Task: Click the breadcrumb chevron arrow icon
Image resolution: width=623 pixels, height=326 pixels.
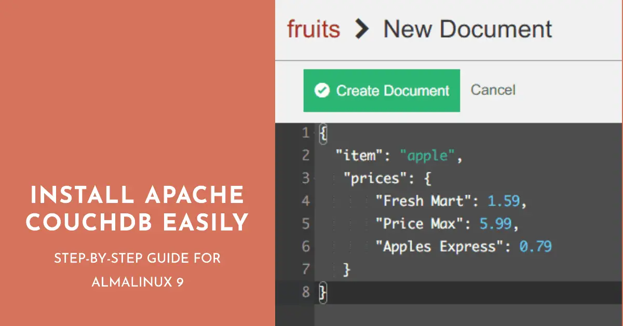Action: [x=361, y=30]
